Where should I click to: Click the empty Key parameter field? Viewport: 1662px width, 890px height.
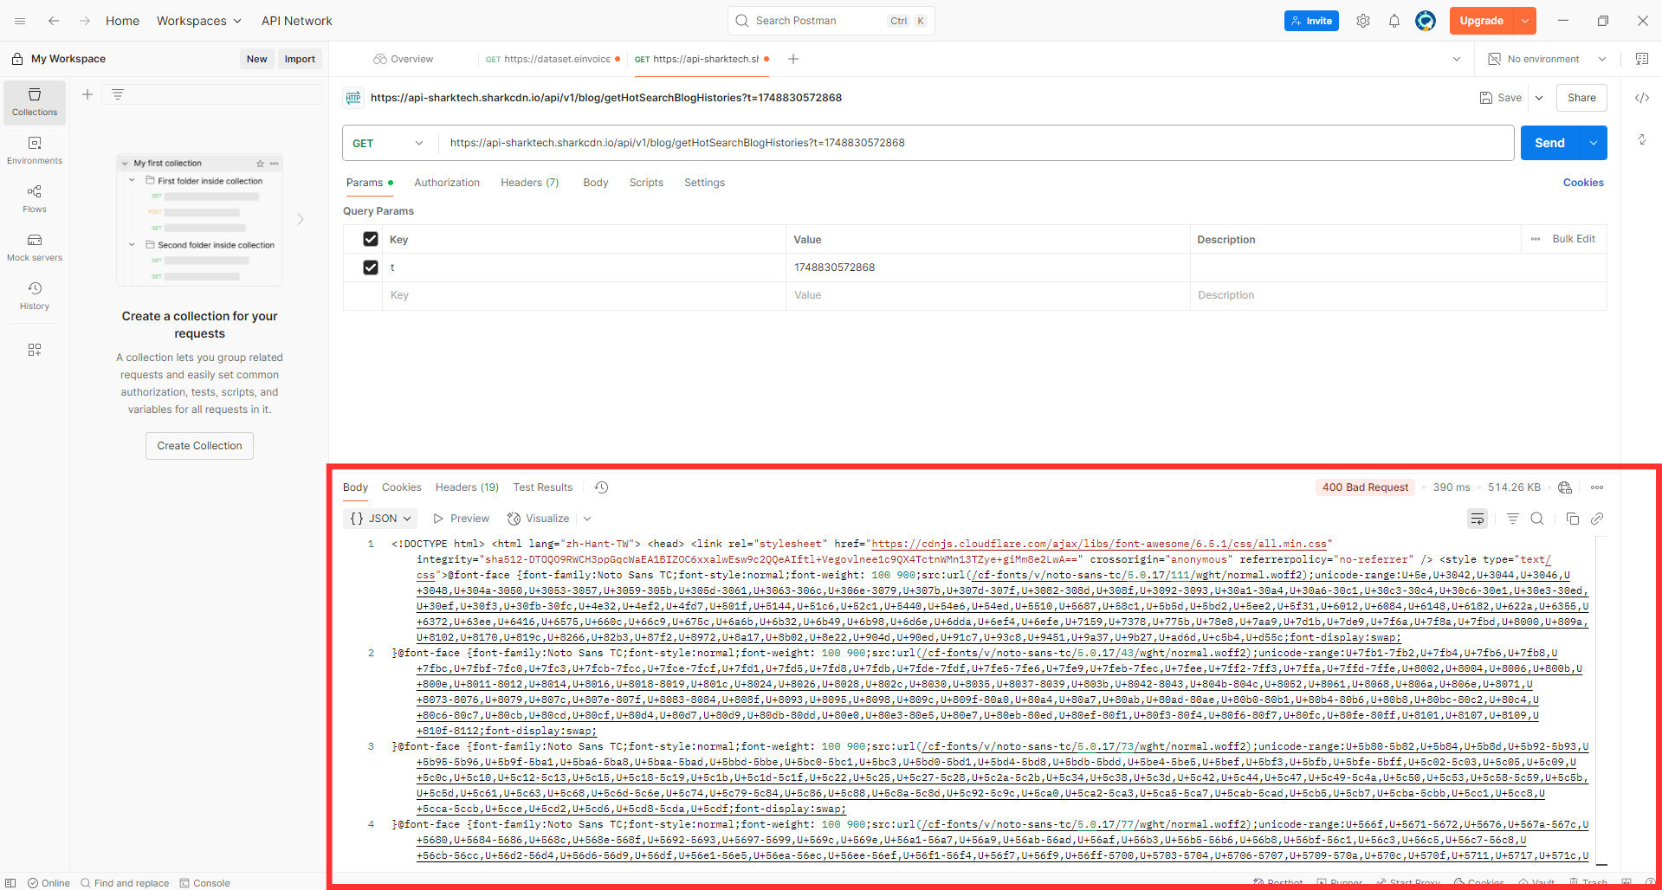(585, 295)
